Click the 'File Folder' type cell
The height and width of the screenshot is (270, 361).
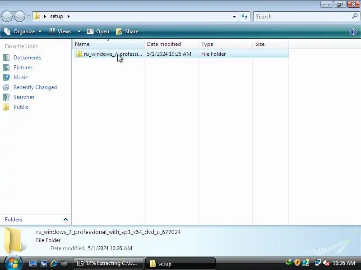[213, 54]
